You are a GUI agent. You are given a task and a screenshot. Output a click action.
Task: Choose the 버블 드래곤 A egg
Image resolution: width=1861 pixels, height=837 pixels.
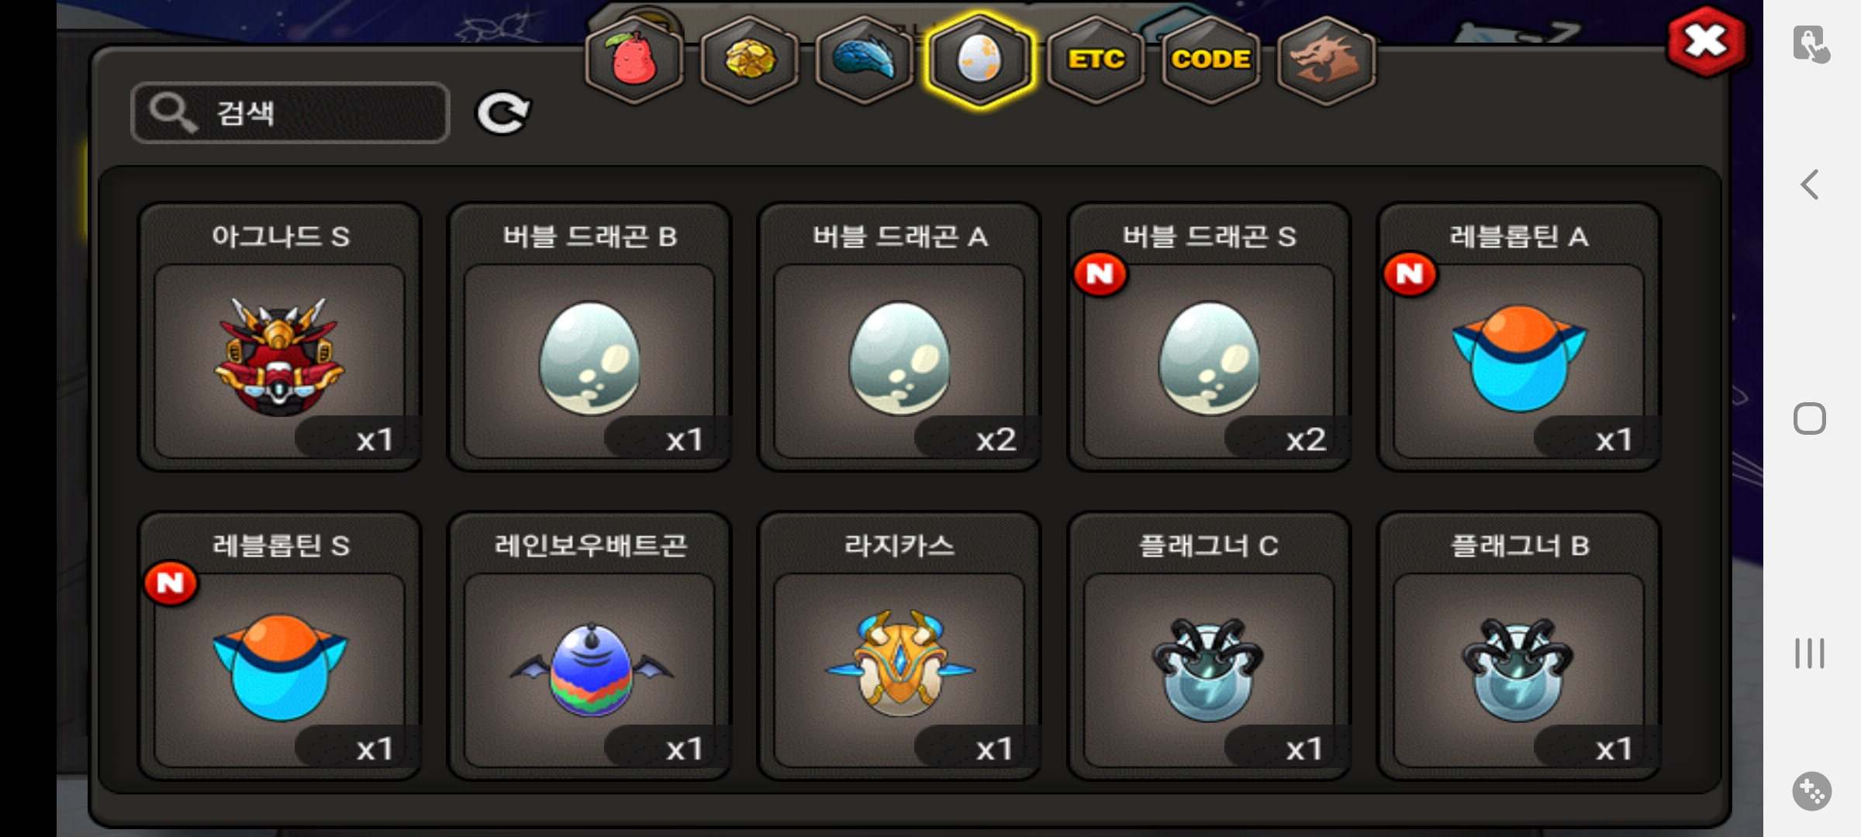[899, 337]
